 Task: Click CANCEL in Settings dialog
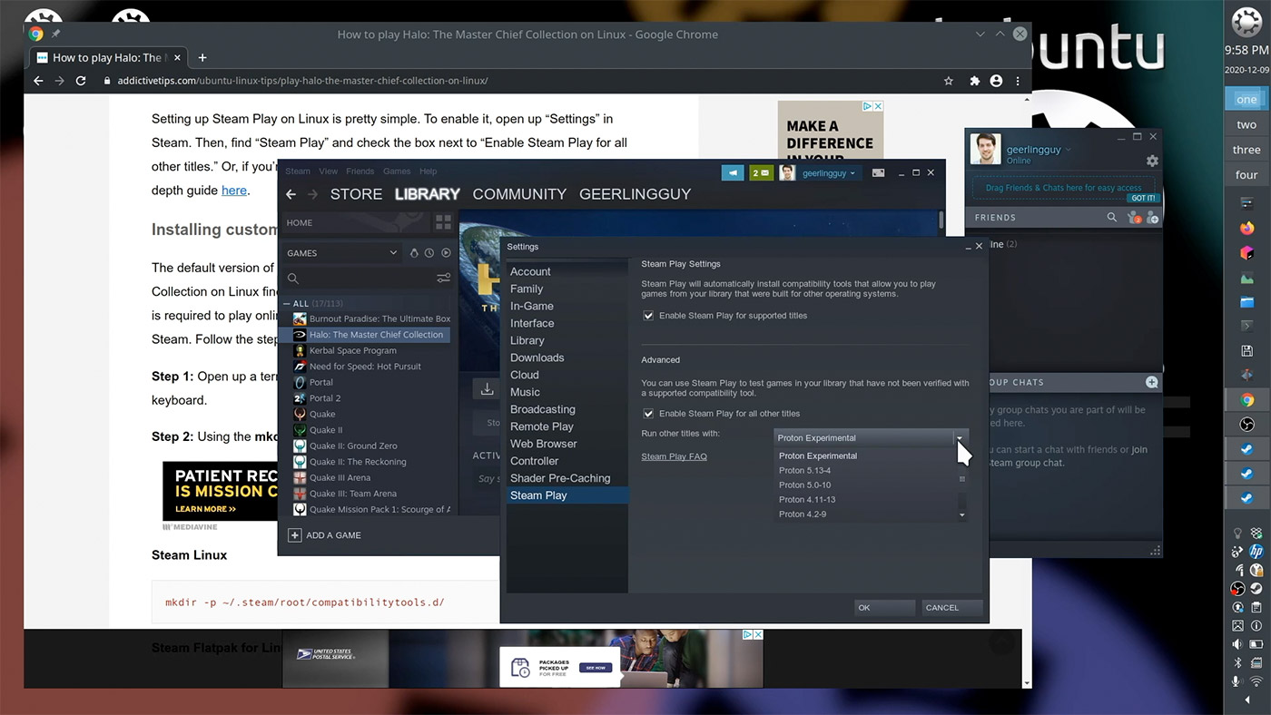tap(952, 607)
